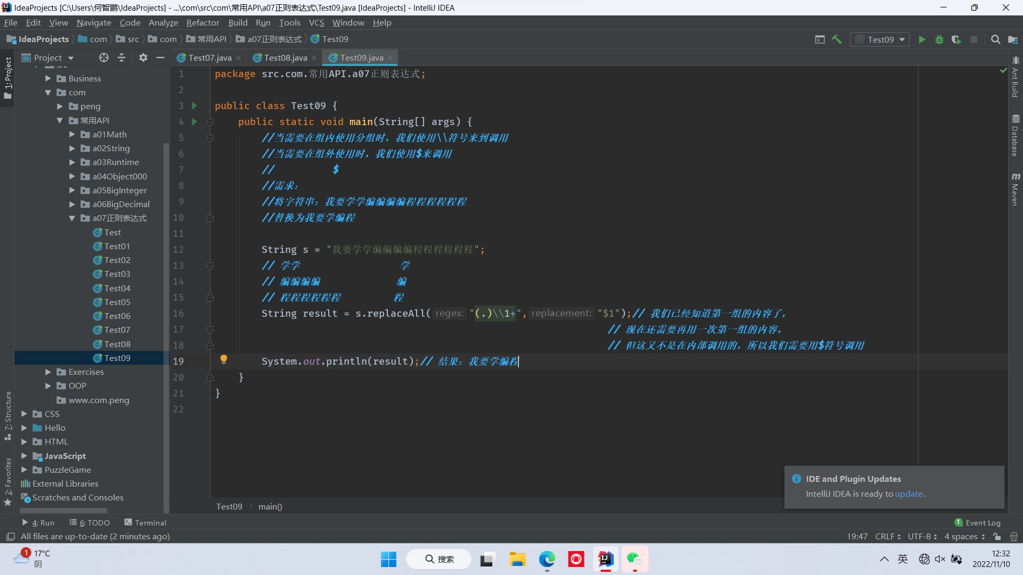Click the Build project hammer icon

837,39
